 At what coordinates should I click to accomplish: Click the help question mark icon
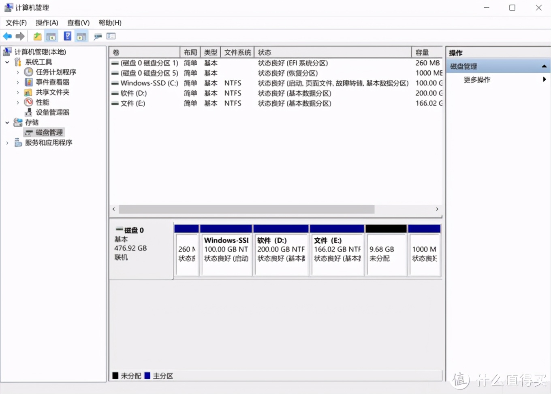click(x=67, y=36)
